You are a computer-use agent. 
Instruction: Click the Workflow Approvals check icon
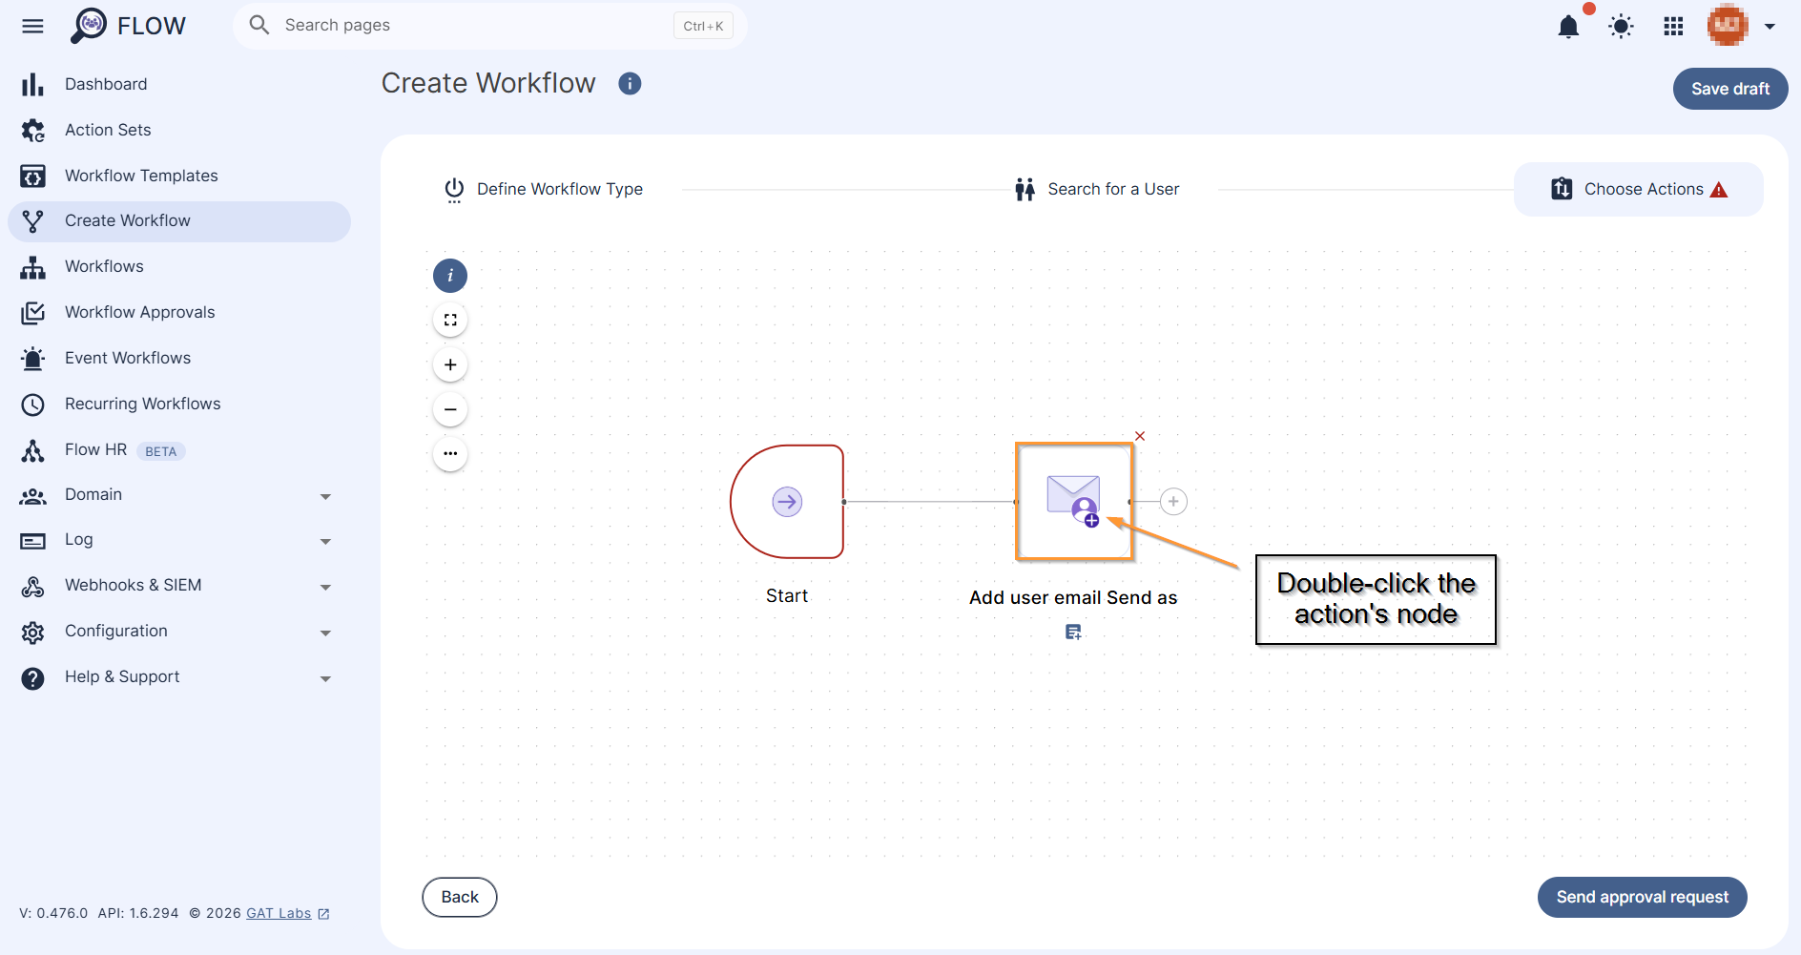[32, 313]
